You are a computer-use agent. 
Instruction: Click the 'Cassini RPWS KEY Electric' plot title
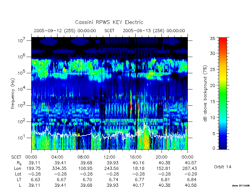[109, 22]
